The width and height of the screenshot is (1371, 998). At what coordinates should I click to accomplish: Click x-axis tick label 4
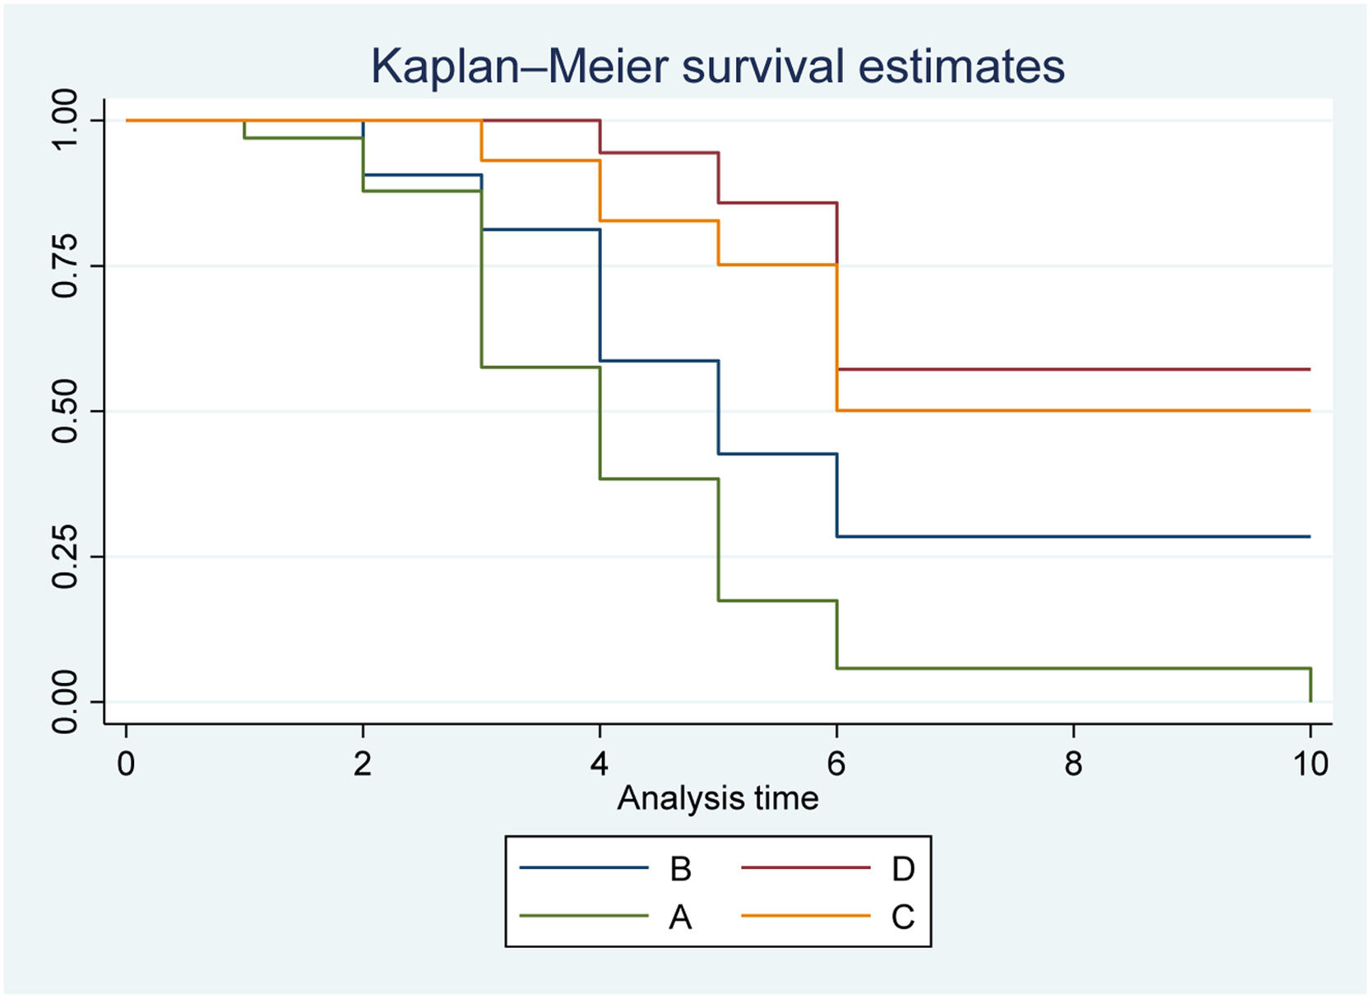point(600,764)
